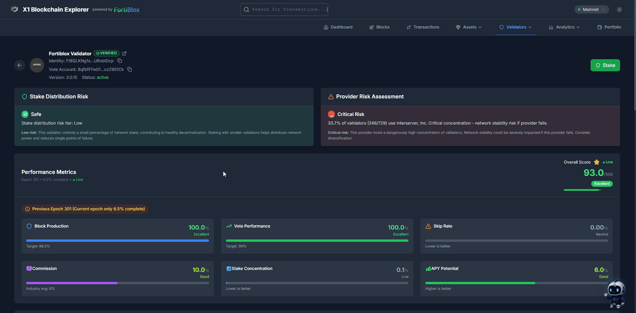636x313 pixels.
Task: Open the Portfolio page
Action: pos(609,27)
